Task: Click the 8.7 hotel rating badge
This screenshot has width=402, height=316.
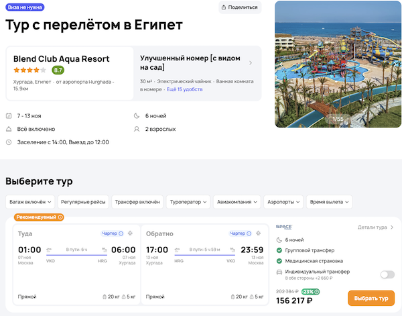Action: pyautogui.click(x=58, y=70)
